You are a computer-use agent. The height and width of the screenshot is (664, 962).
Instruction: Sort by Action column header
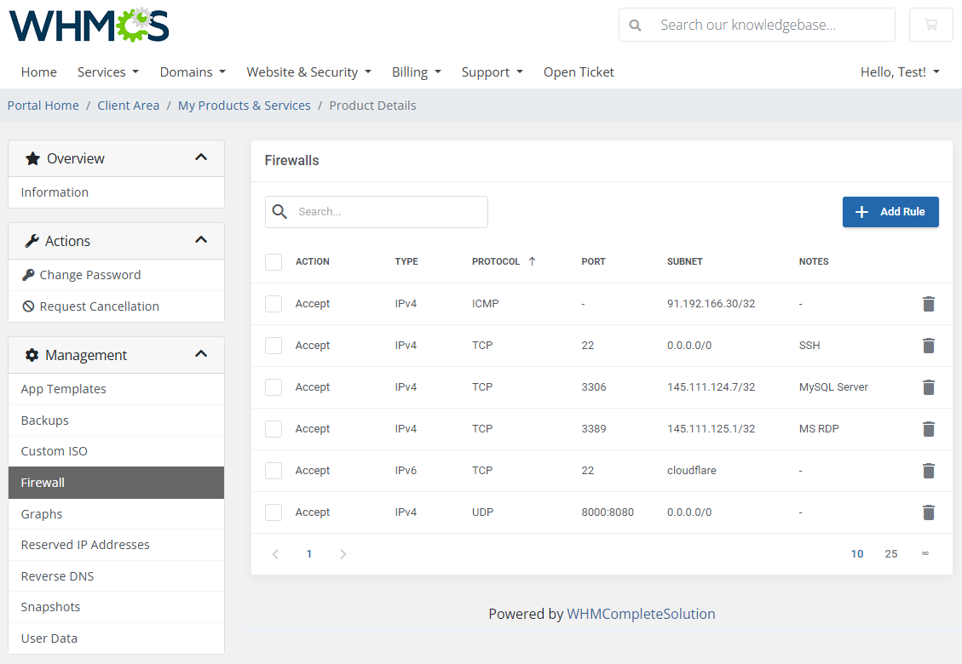(x=312, y=261)
